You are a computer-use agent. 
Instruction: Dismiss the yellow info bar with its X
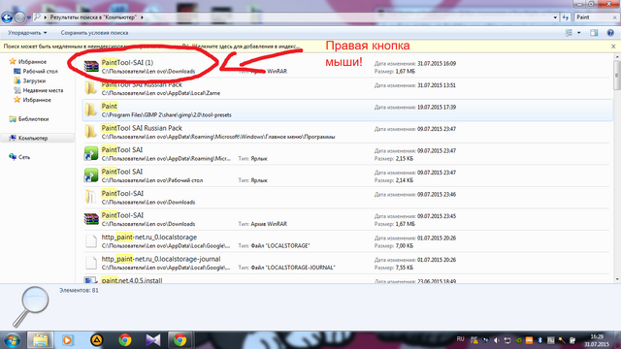click(613, 47)
